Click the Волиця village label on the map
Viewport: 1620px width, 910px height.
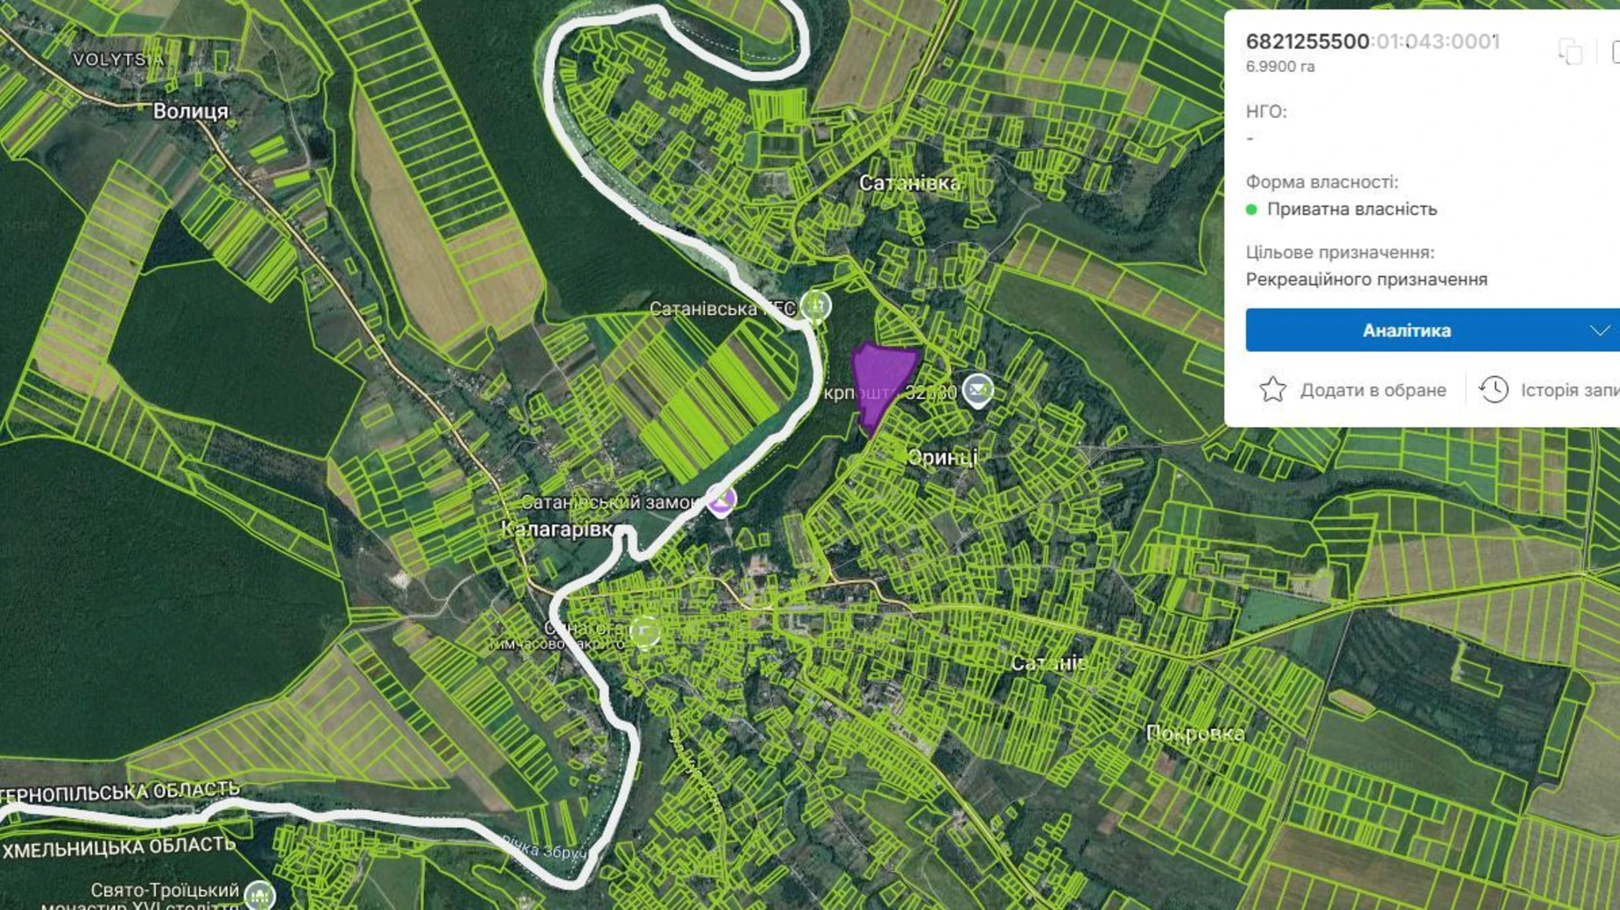(190, 111)
